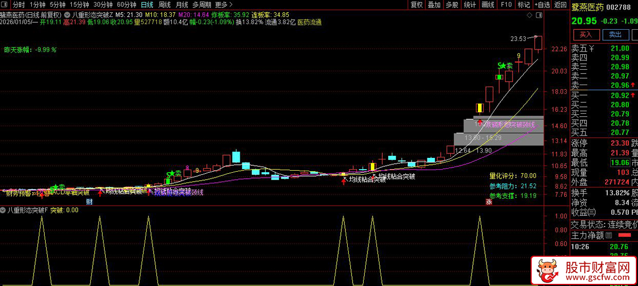This screenshot has width=638, height=286.
Task: Click the 量化评分 70.00 label
Action: point(513,175)
